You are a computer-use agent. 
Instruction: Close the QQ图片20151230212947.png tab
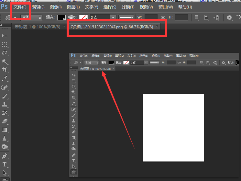[157, 26]
